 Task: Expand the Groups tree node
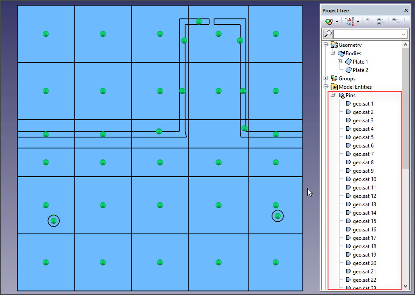(x=326, y=79)
